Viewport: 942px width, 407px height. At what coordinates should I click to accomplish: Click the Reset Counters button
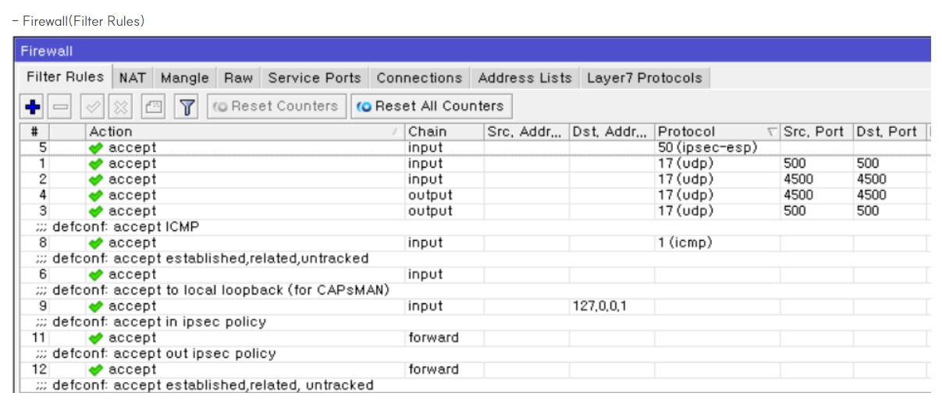click(x=276, y=106)
